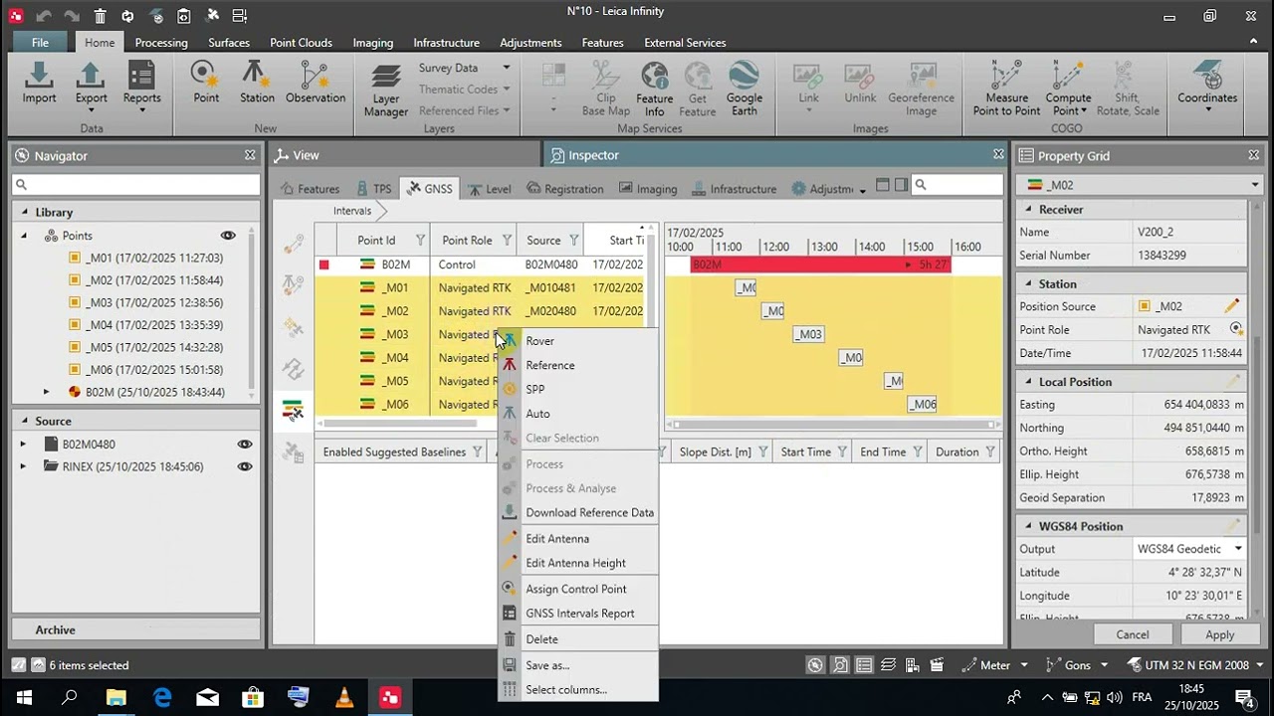This screenshot has width=1274, height=716.
Task: Open File Explorer from taskbar
Action: [x=116, y=697]
